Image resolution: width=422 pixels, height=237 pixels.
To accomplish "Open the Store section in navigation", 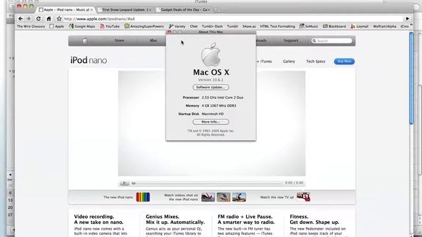I will click(119, 41).
